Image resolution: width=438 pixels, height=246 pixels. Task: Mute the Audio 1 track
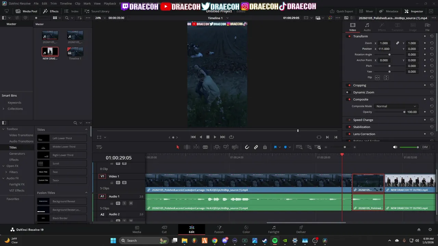tap(131, 203)
